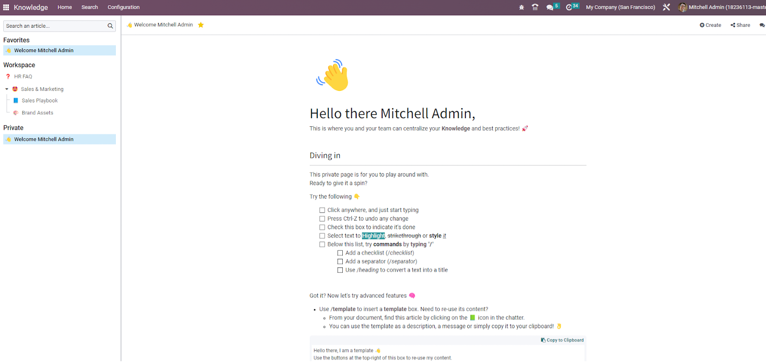Click the developer tools wrench icon
The width and height of the screenshot is (766, 363).
pos(666,7)
